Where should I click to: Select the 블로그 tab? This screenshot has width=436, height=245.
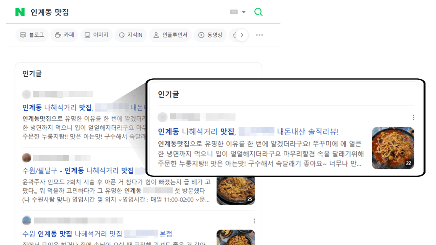click(x=32, y=35)
